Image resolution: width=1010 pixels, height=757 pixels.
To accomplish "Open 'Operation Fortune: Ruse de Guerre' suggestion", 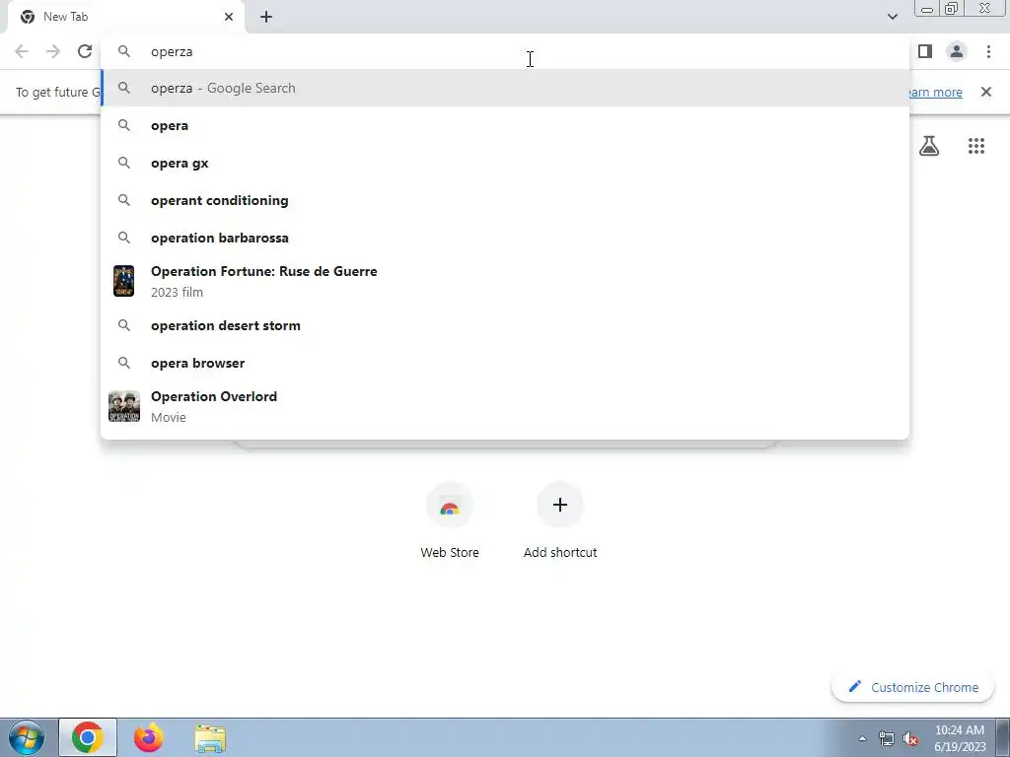I will [x=505, y=281].
